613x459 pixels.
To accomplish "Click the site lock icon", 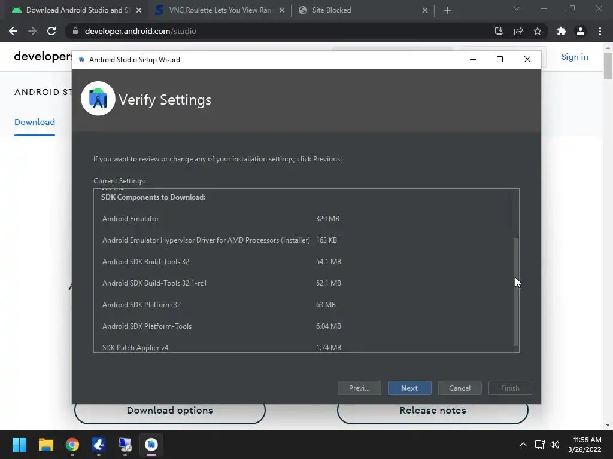I will (x=75, y=31).
